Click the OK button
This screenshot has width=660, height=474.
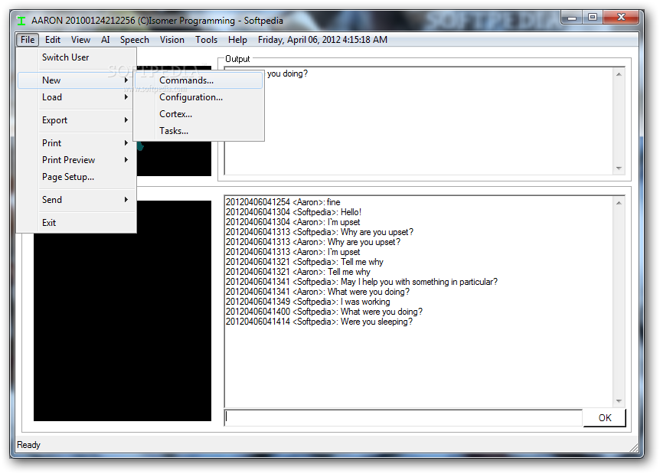604,417
